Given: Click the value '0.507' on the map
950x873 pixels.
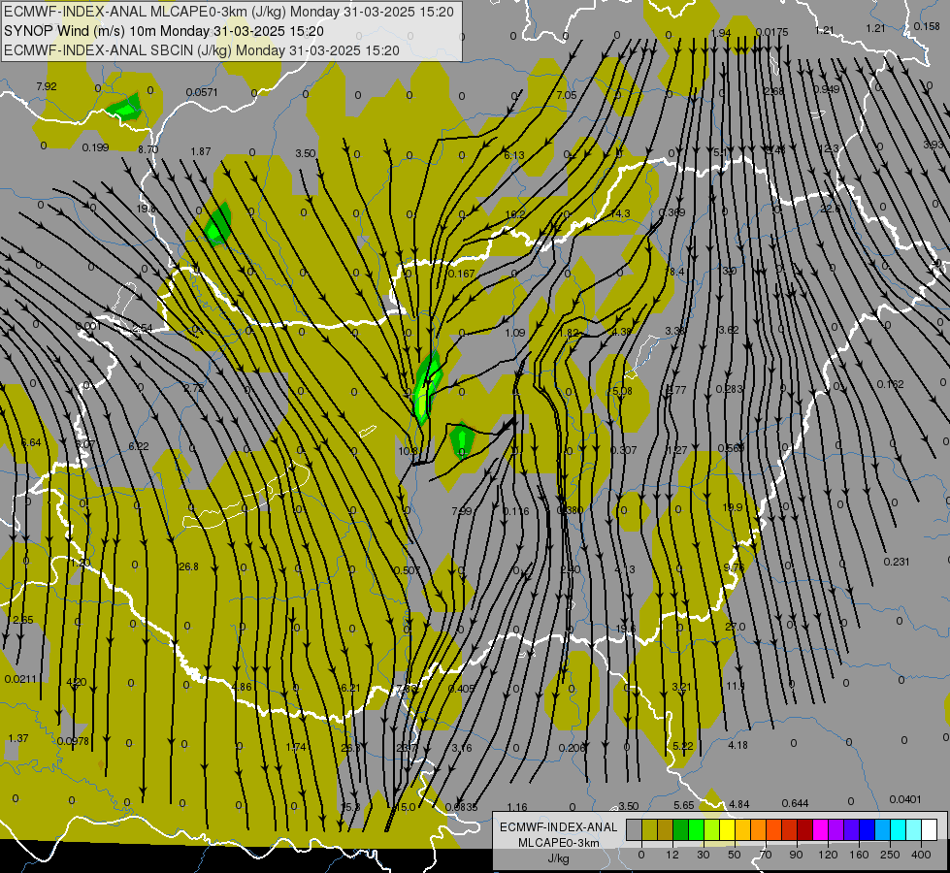Looking at the screenshot, I should pyautogui.click(x=407, y=570).
